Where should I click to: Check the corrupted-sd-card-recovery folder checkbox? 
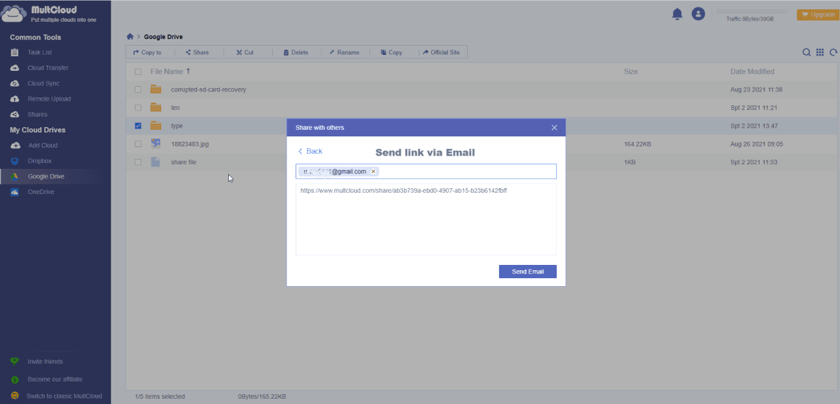tap(138, 89)
